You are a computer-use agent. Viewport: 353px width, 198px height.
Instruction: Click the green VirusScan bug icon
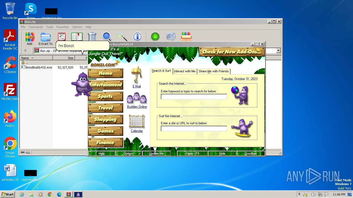tap(155, 36)
